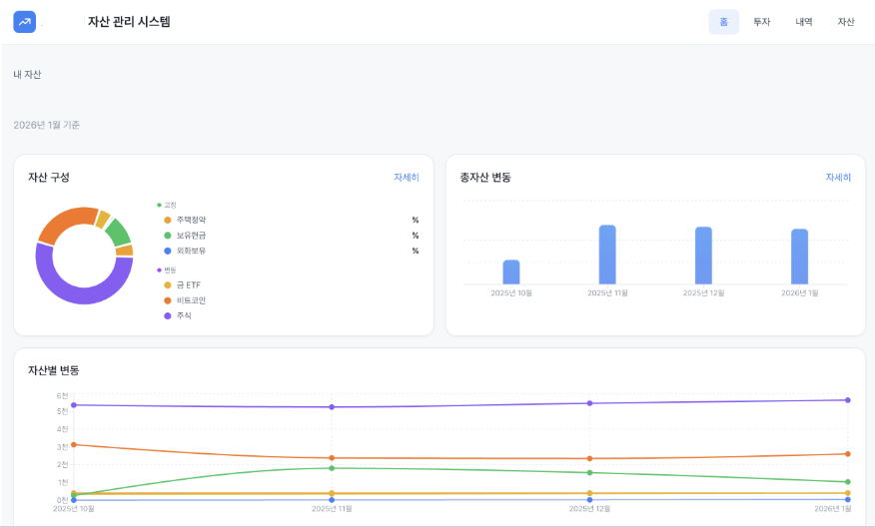Click purple line point at 2025년 11월
This screenshot has width=875, height=527.
332,407
